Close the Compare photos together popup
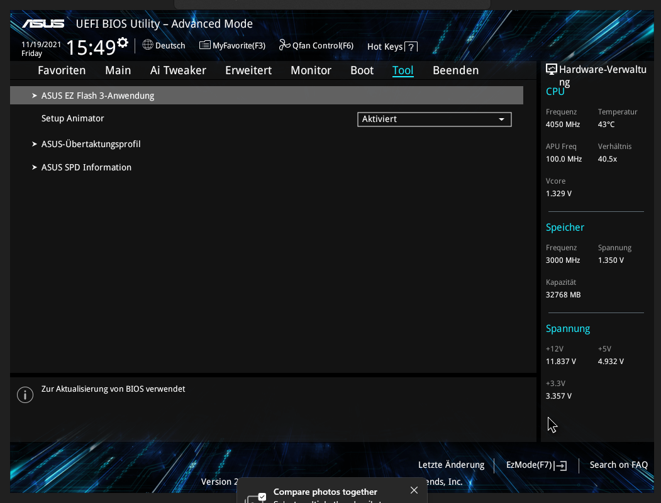661x503 pixels. click(x=414, y=490)
